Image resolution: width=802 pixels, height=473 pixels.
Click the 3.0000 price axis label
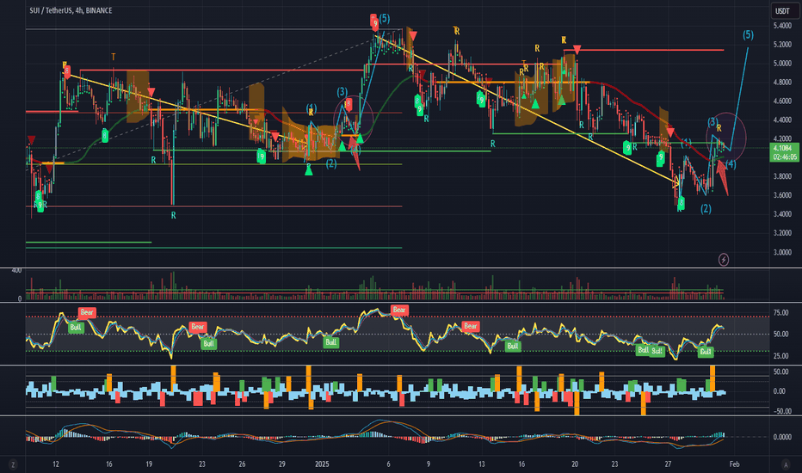782,252
